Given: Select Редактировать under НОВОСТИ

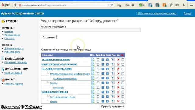Looking at the screenshot, I should click(x=12, y=52).
